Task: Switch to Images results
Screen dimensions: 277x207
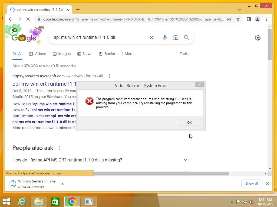Action: 62,54
